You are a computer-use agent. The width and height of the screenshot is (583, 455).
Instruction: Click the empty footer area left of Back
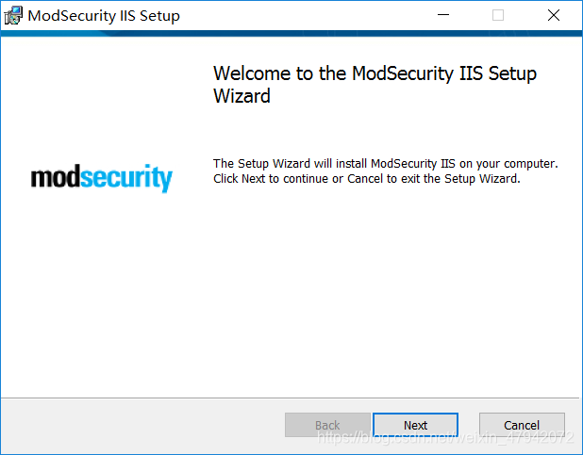142,425
